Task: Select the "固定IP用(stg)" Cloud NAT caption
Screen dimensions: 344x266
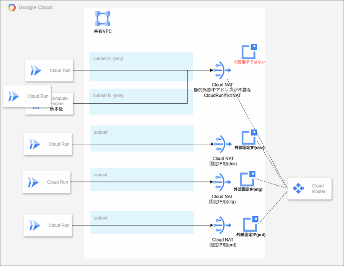Action: [222, 202]
